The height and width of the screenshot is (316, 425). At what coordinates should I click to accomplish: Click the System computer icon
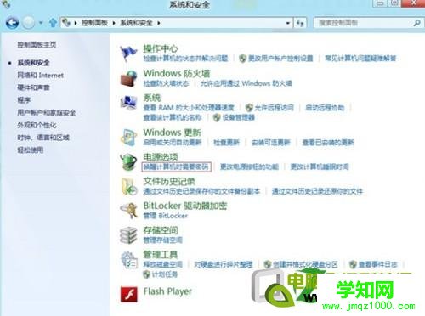(x=128, y=102)
